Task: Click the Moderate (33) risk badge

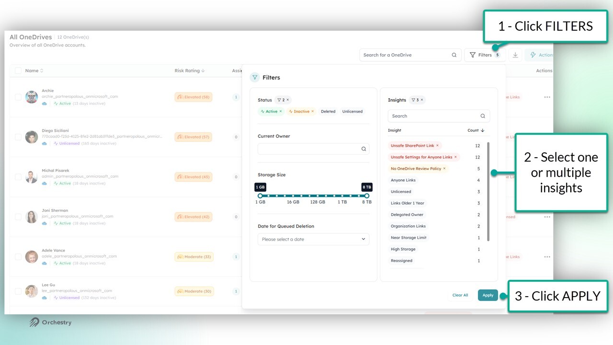Action: tap(194, 257)
